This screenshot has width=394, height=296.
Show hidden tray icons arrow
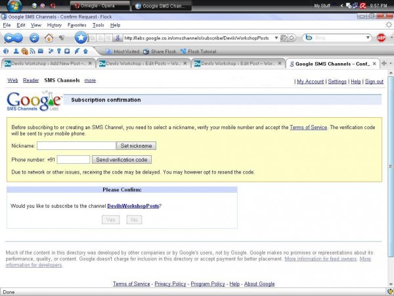point(341,5)
